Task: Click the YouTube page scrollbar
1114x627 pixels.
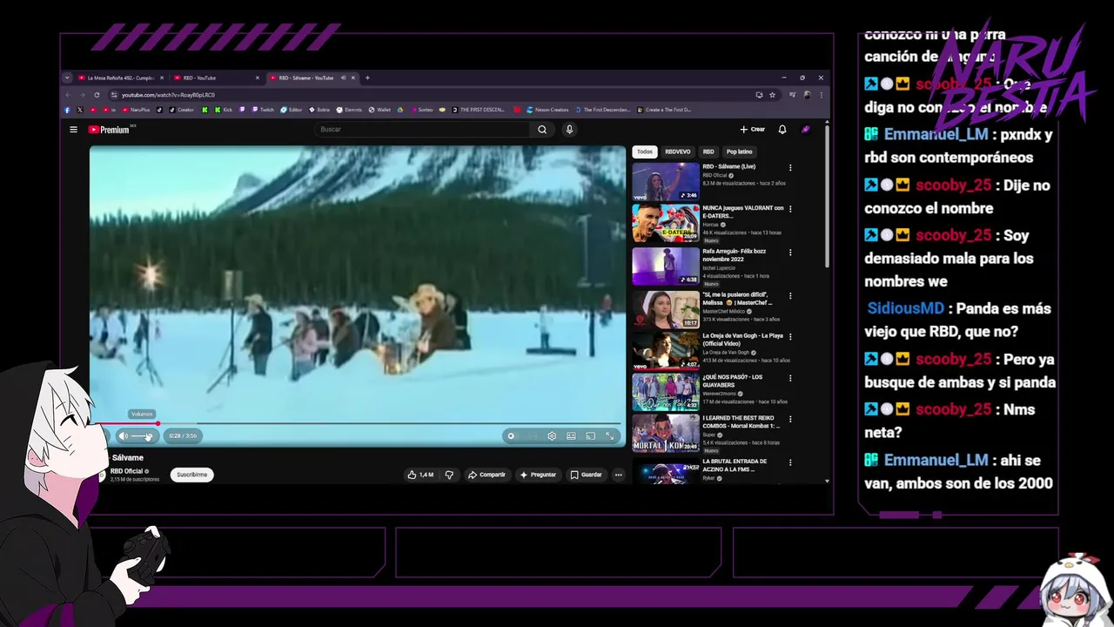Action: (826, 196)
